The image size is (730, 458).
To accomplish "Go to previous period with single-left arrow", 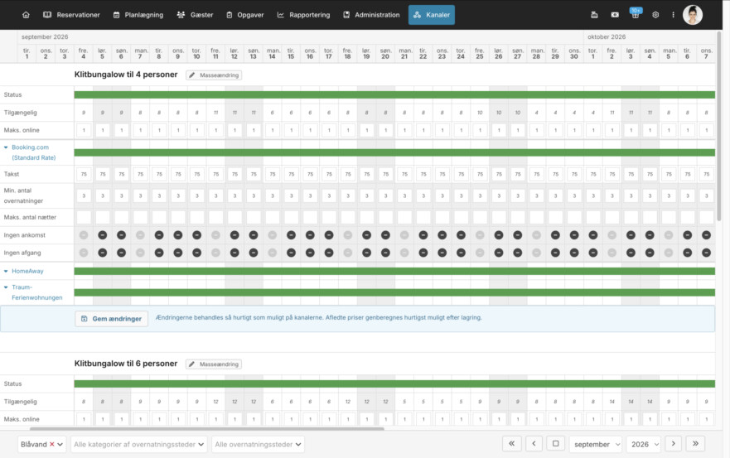I will [x=534, y=444].
